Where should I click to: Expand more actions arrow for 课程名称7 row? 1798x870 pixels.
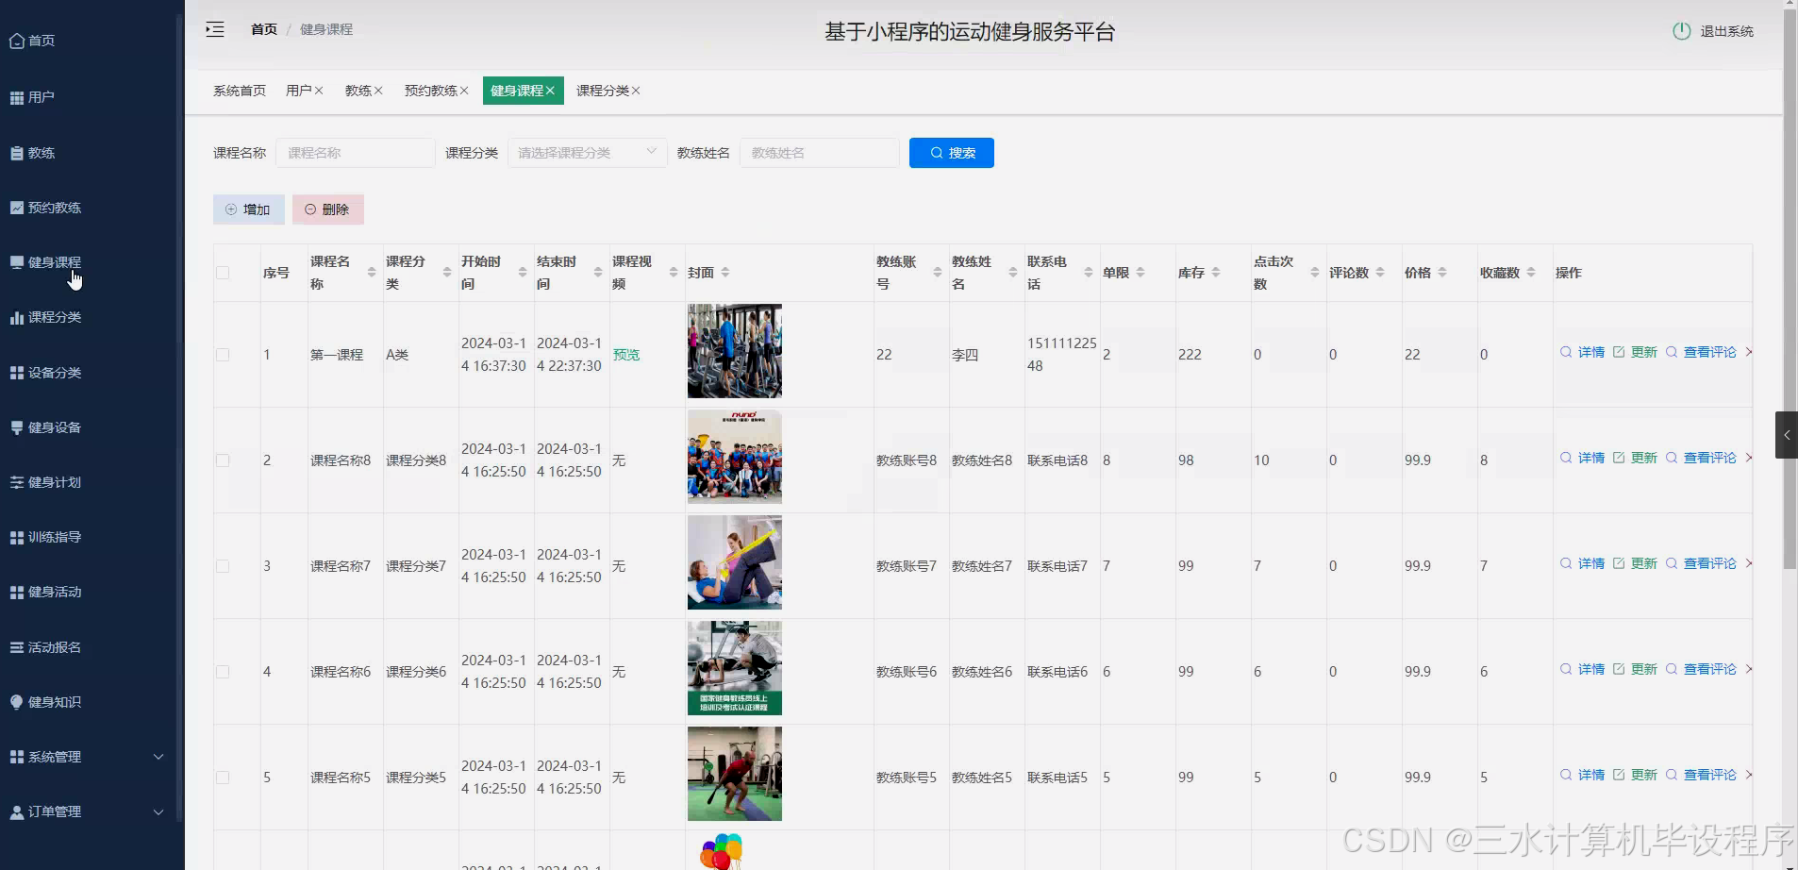tap(1748, 563)
